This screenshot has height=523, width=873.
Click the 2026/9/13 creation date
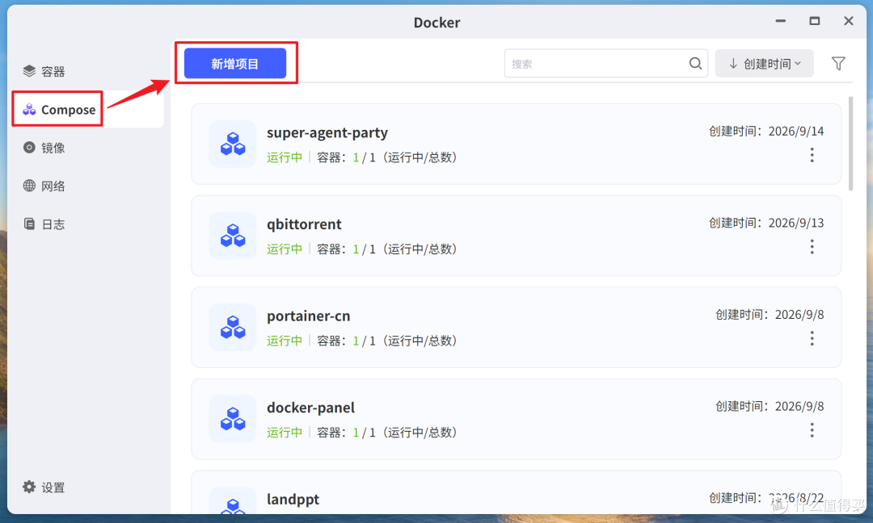pos(796,223)
